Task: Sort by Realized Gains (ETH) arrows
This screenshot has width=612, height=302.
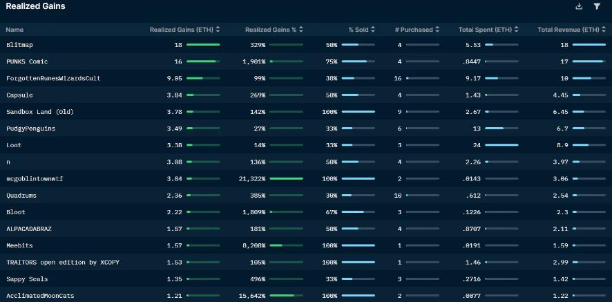Action: 218,30
